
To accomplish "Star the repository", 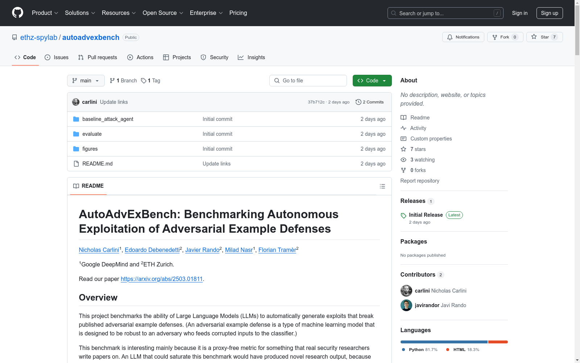I will point(544,37).
